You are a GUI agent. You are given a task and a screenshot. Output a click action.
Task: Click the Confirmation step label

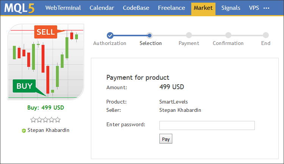(x=228, y=43)
